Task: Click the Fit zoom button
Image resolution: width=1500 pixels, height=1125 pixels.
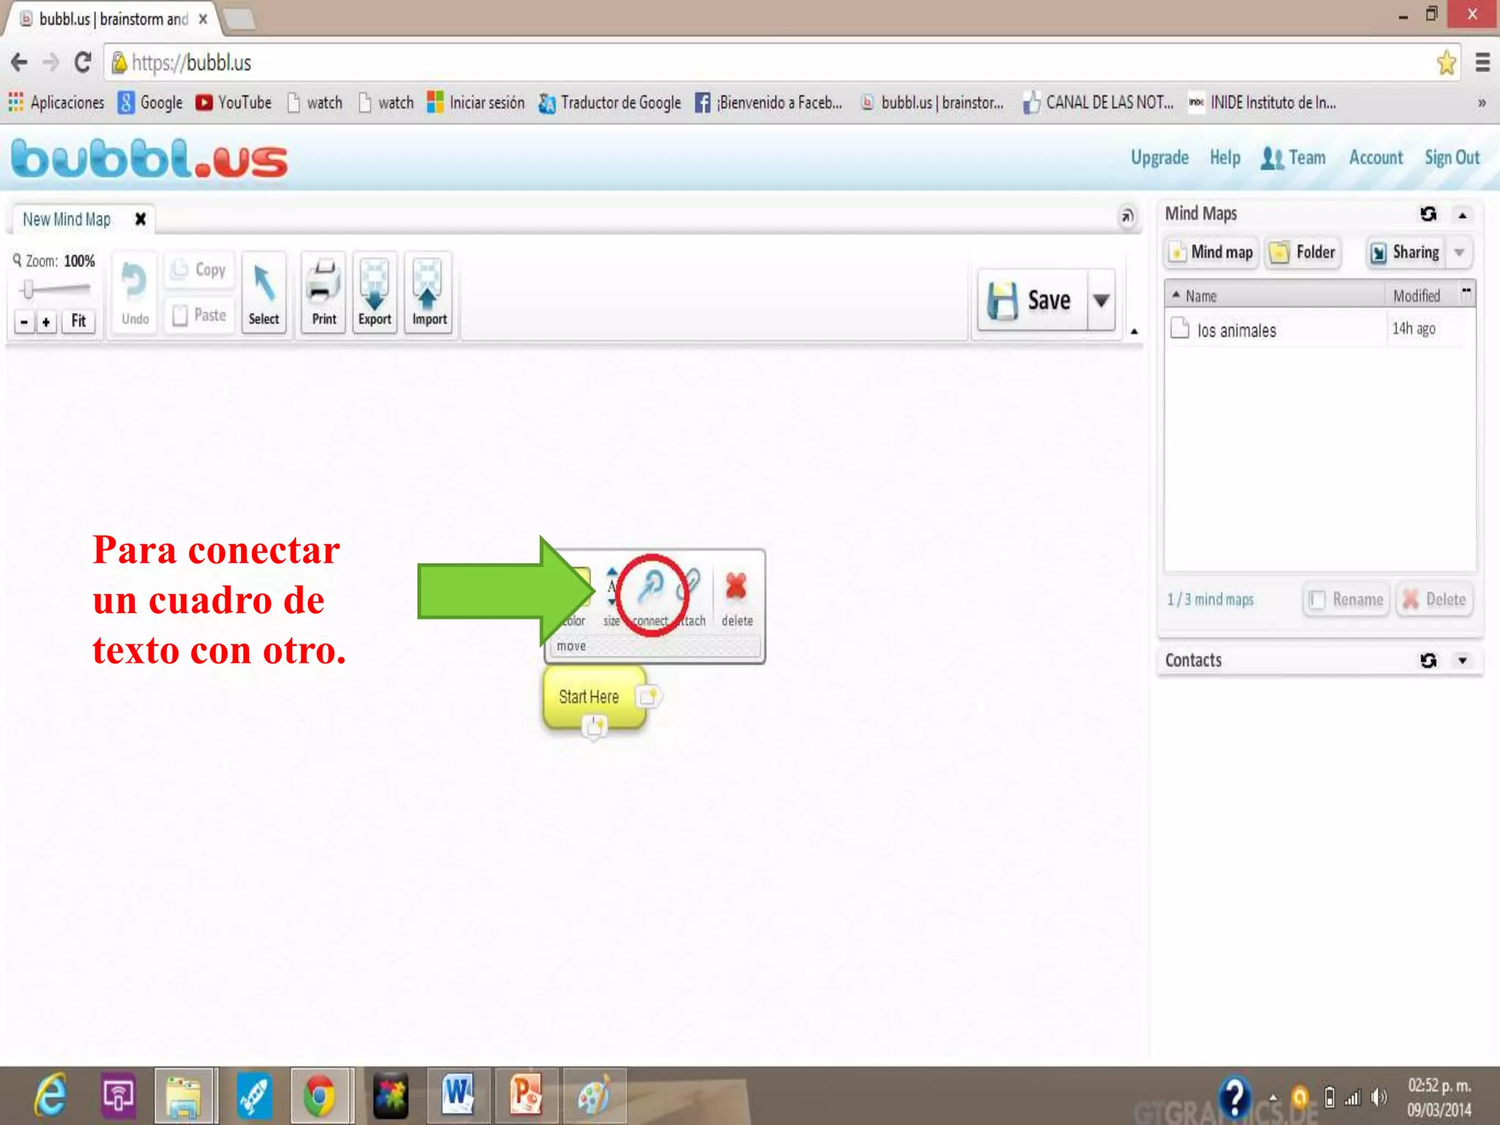Action: pyautogui.click(x=78, y=321)
